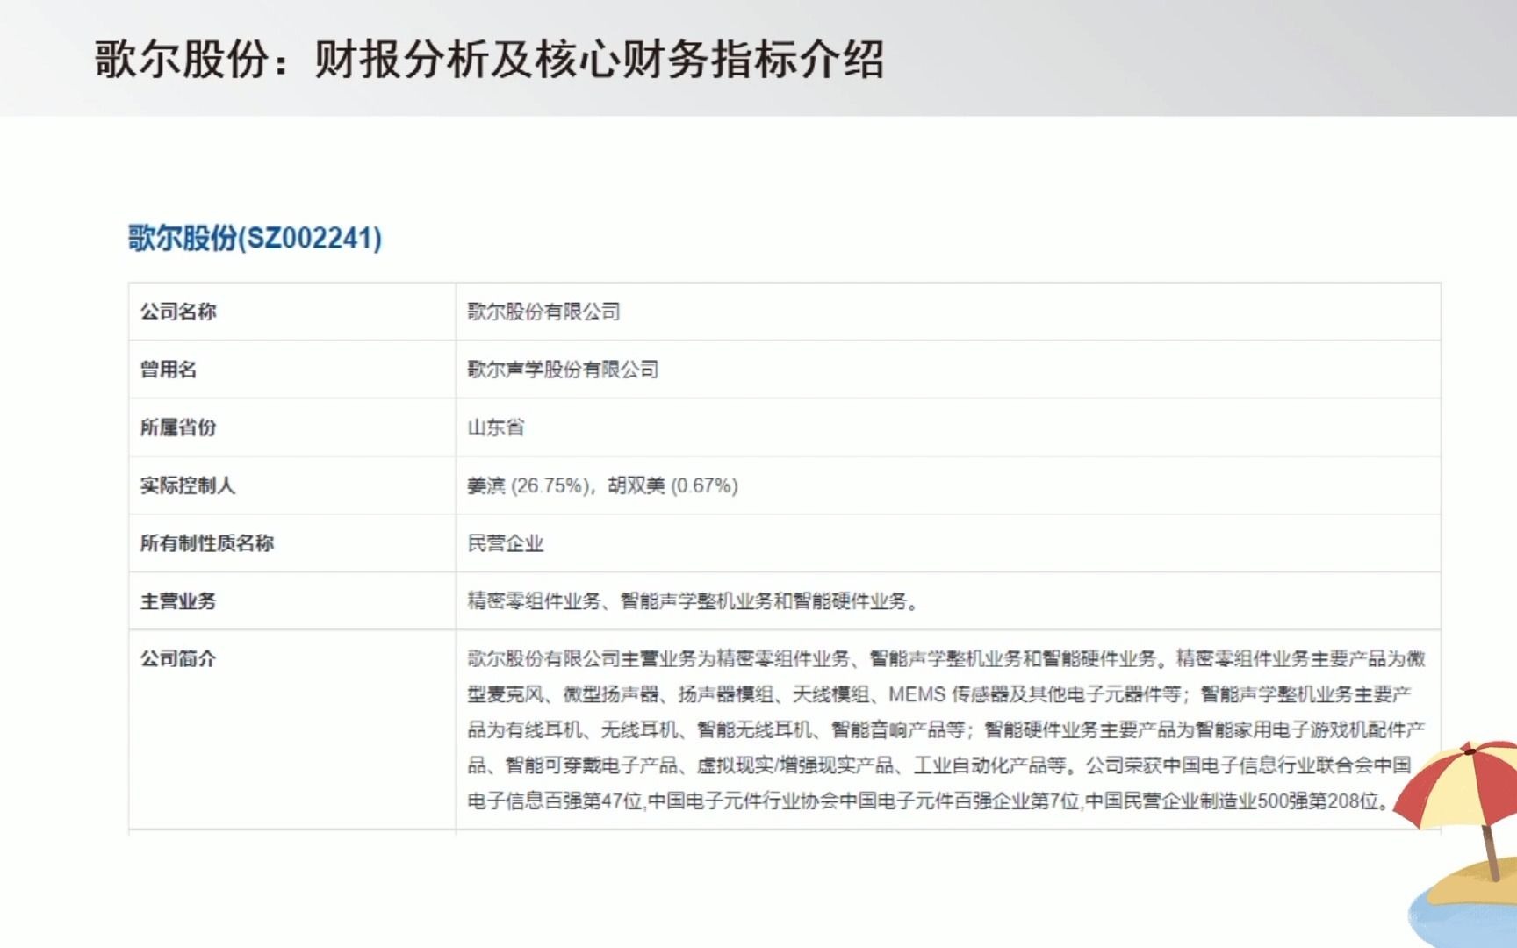The width and height of the screenshot is (1517, 948).
Task: Select the 曾用名 row label
Action: click(169, 370)
